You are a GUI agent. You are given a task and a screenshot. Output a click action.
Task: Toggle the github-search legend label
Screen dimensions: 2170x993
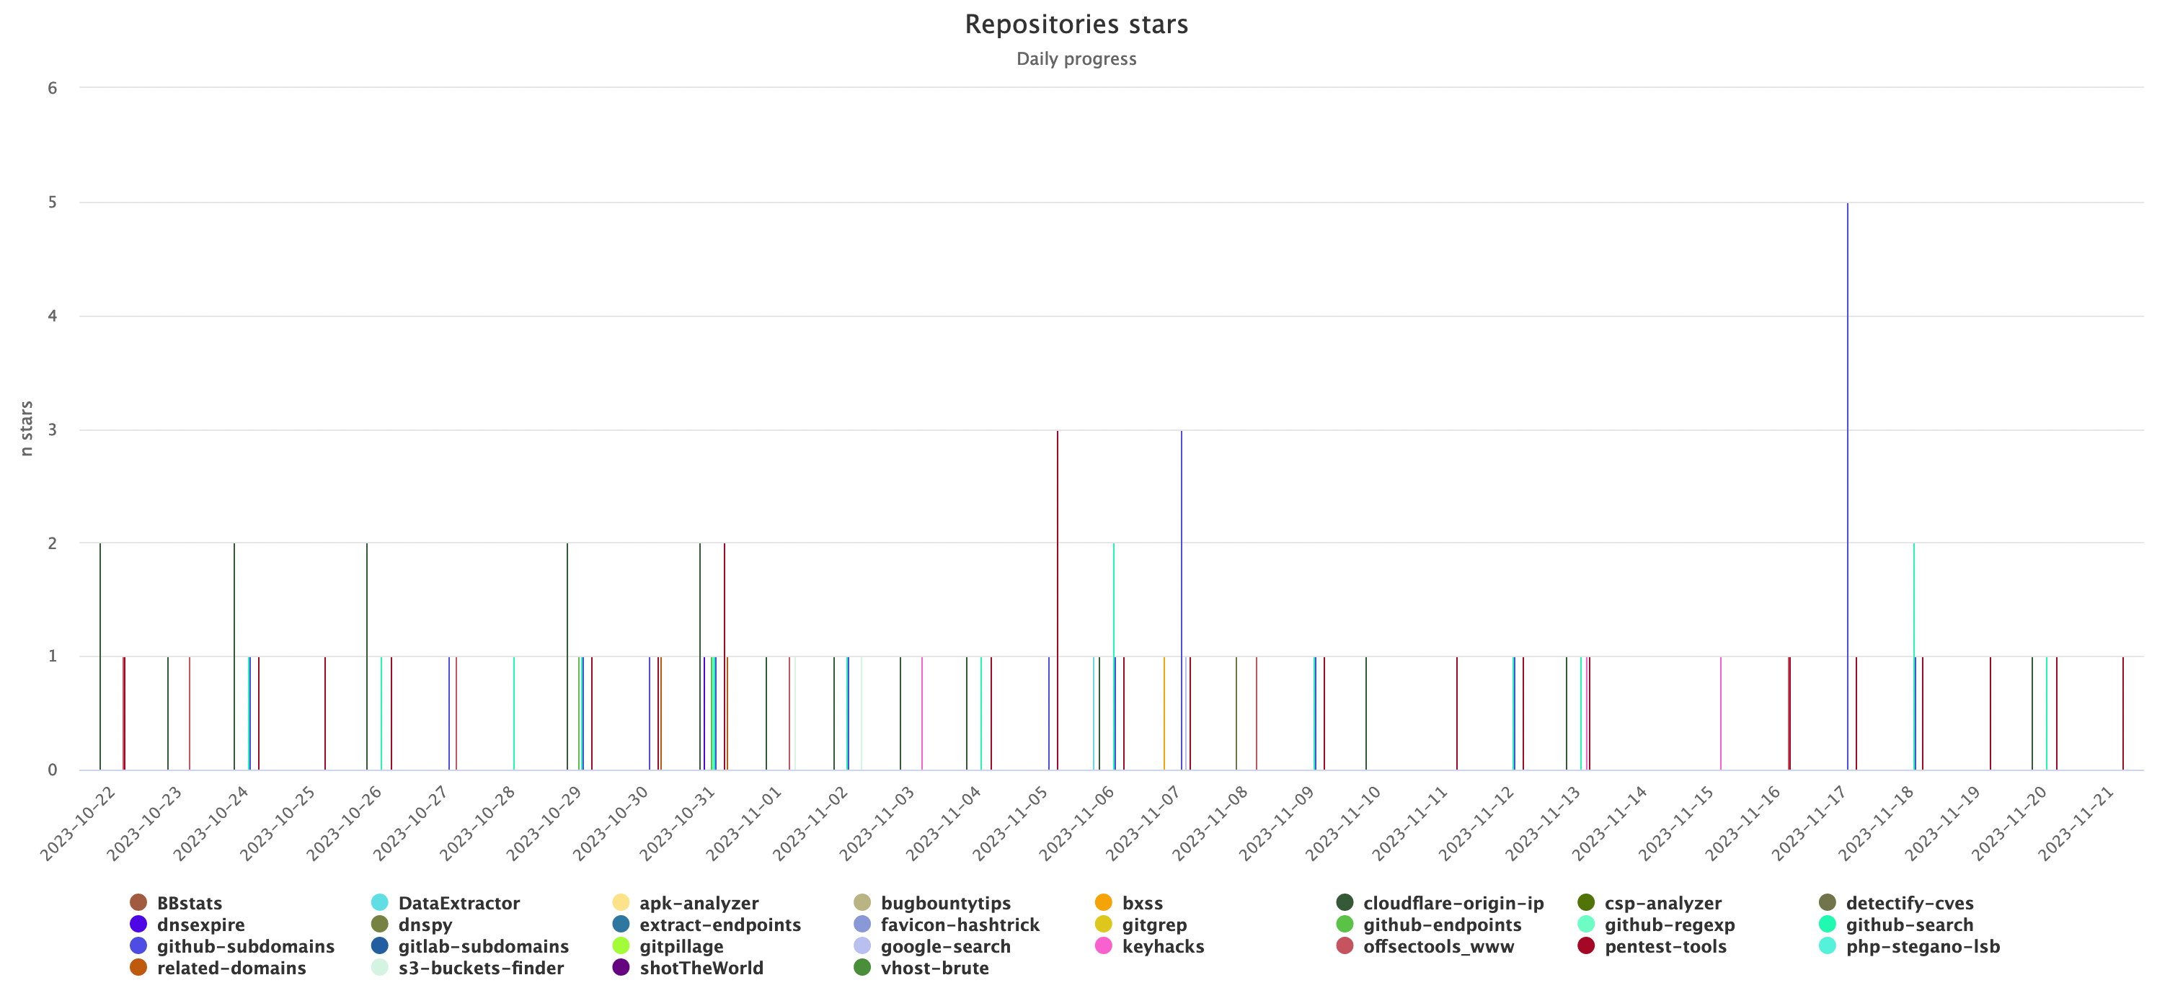click(1909, 925)
